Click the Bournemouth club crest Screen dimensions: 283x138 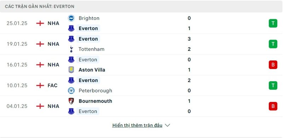(x=71, y=101)
